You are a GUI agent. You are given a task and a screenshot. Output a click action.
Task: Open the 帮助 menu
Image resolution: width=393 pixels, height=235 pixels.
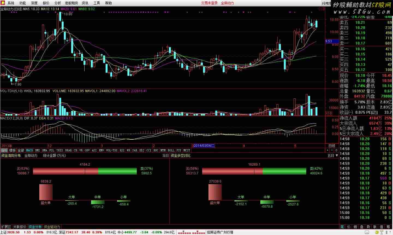108,3
